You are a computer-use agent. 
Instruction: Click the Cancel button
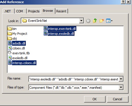[118, 99]
